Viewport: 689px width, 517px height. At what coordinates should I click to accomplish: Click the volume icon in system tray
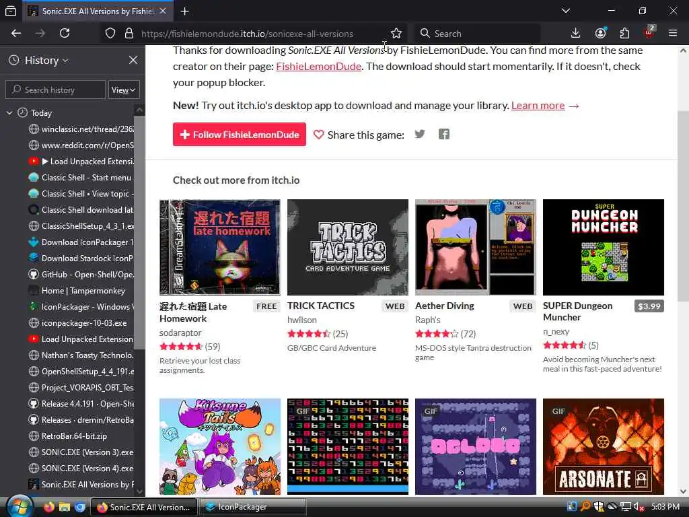coord(638,507)
